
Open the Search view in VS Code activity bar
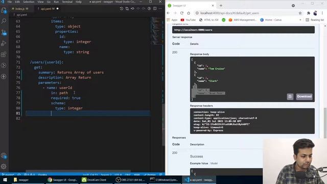[x=4, y=21]
